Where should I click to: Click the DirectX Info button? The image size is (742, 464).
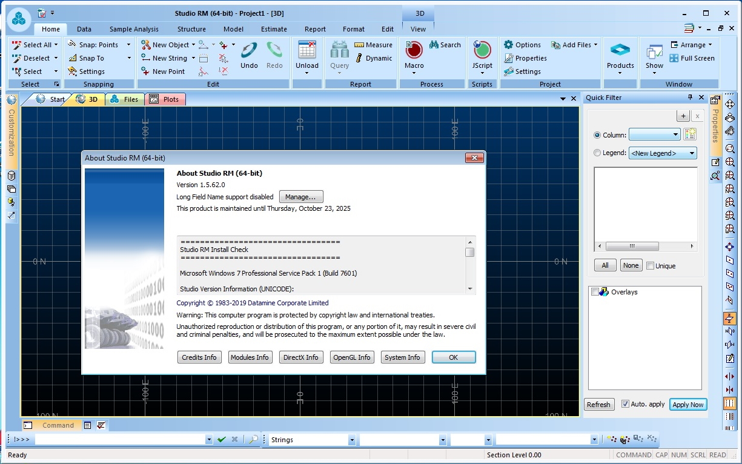[301, 357]
